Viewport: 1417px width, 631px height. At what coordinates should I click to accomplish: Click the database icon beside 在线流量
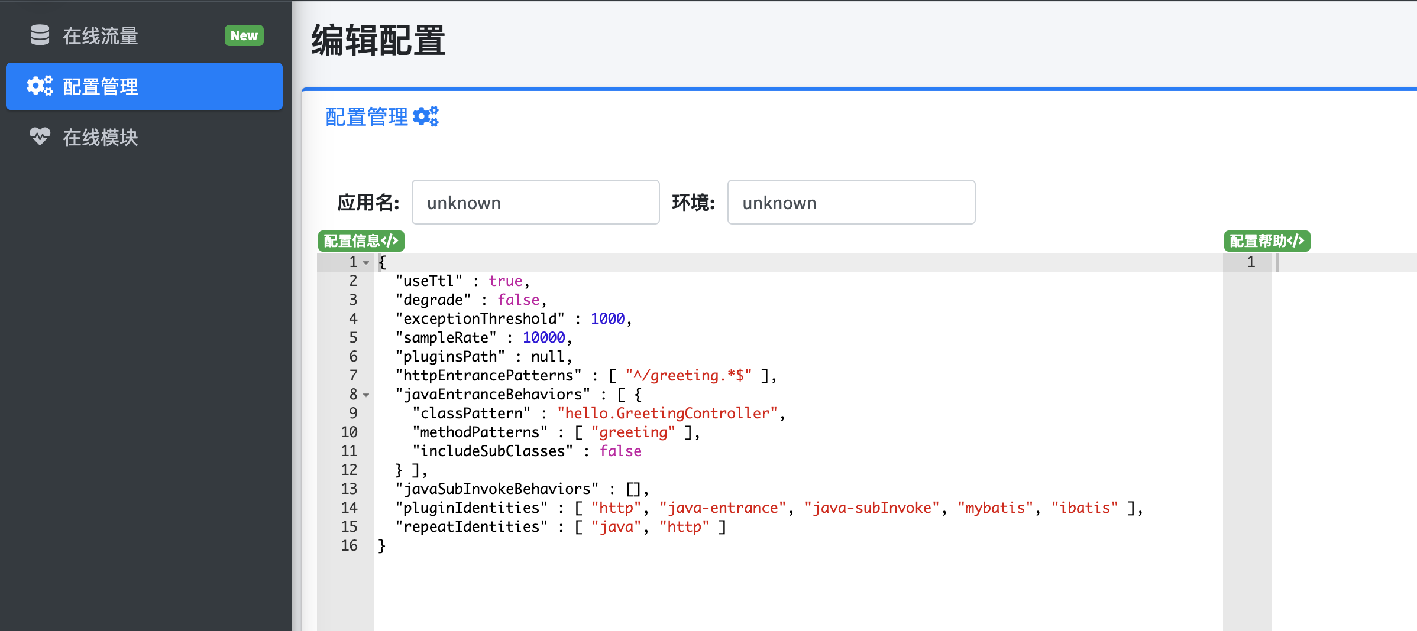(39, 35)
